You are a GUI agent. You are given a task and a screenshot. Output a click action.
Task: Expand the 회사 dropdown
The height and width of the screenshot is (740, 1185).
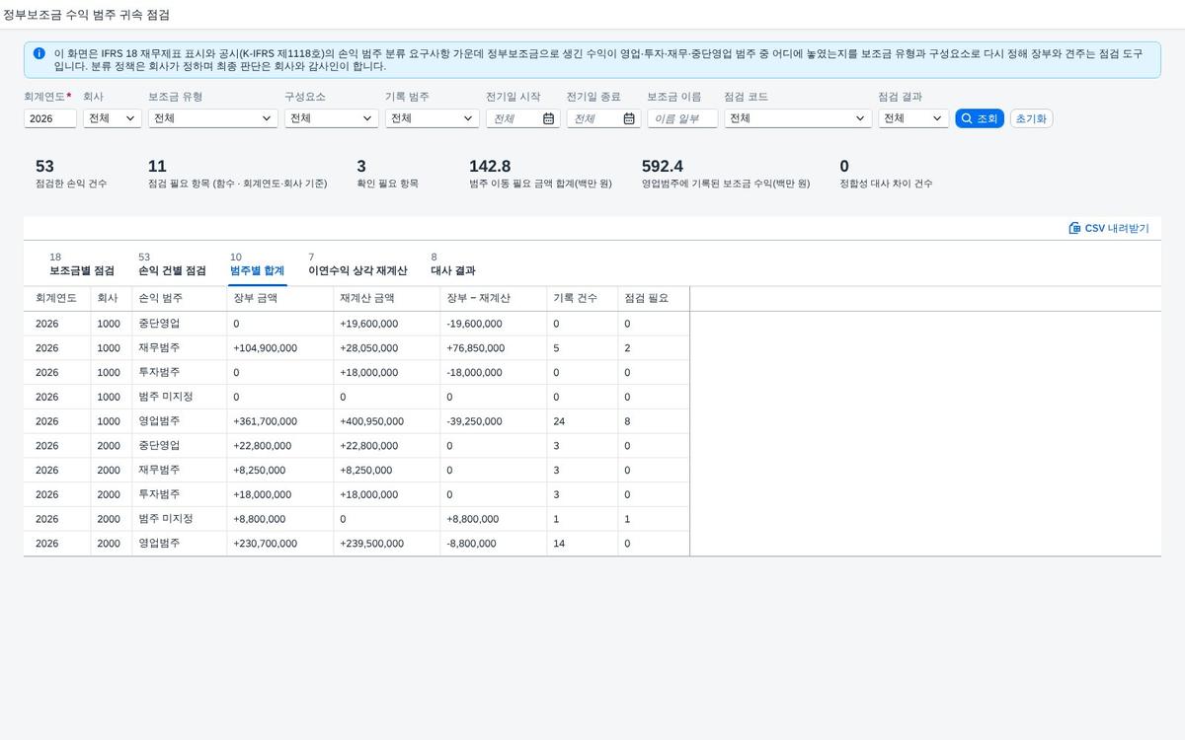(x=113, y=118)
